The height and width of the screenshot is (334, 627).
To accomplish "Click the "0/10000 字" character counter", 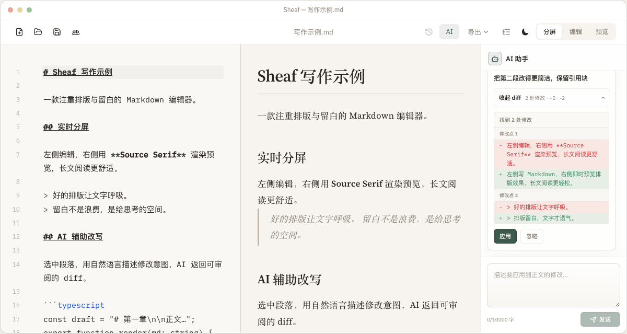I will [x=501, y=319].
